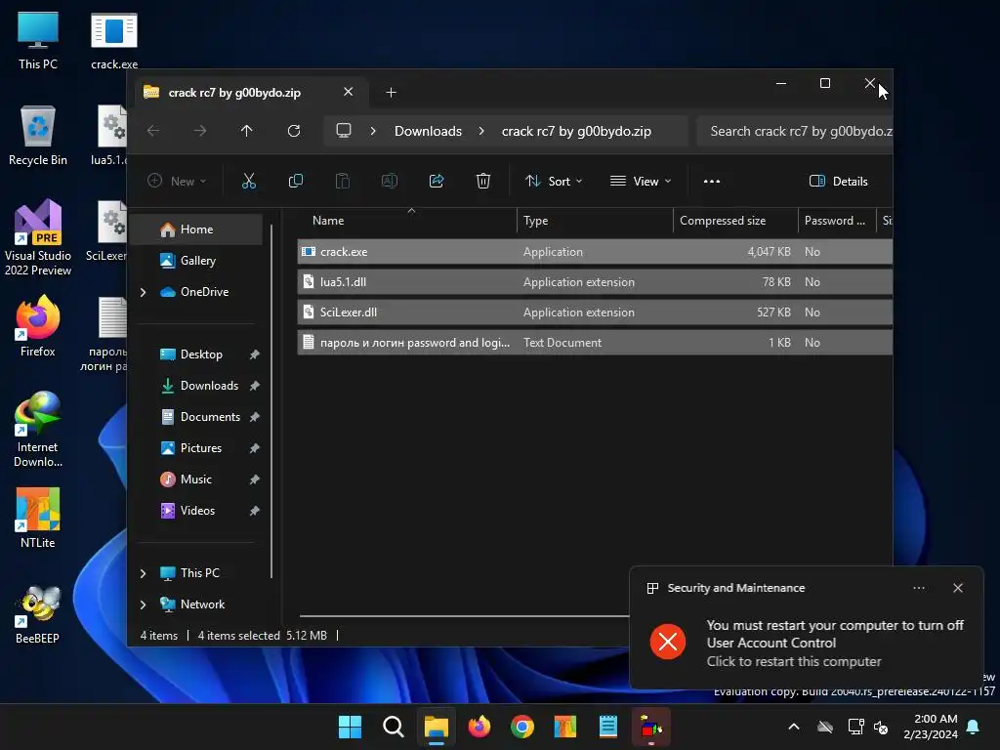Image resolution: width=1000 pixels, height=750 pixels.
Task: Close the crack rc7 by g00bydo.zip tab
Action: [349, 92]
